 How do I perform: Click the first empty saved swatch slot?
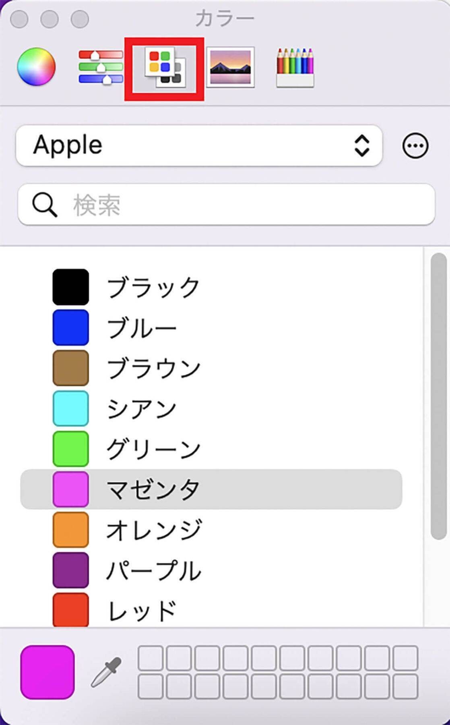[151, 658]
